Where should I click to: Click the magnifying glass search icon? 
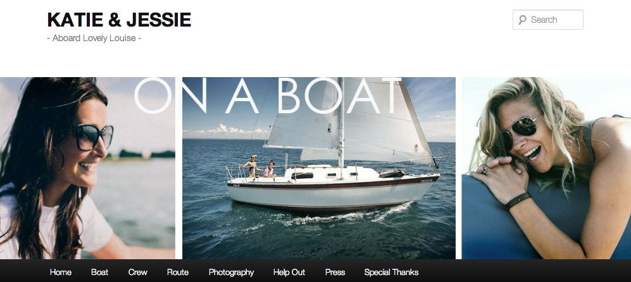pyautogui.click(x=522, y=20)
